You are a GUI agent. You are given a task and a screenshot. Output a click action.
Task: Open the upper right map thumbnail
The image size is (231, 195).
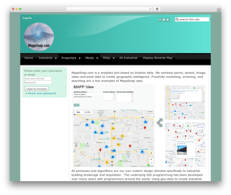tap(185, 102)
